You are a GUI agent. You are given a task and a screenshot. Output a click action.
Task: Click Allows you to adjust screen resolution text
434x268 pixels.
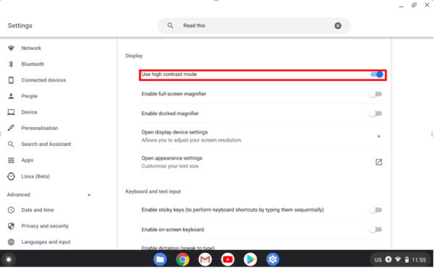pos(191,140)
